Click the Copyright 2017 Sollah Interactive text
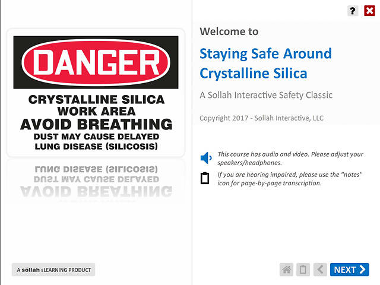 click(261, 118)
